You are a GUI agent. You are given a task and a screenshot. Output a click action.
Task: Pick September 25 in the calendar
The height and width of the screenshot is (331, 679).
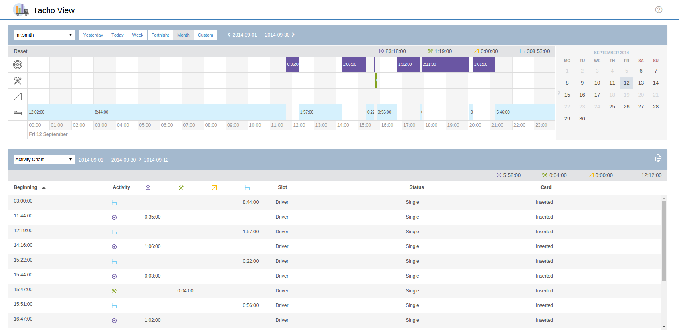612,107
